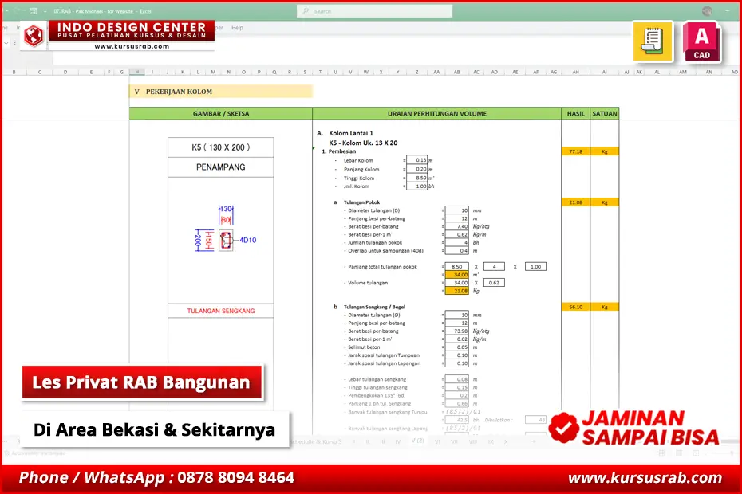Select column H header
The image size is (742, 494).
[x=136, y=72]
